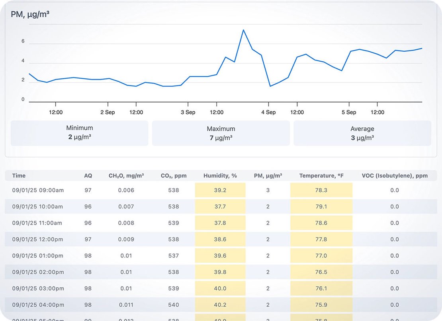The height and width of the screenshot is (321, 442).
Task: Click the Temperature, °F column header
Action: click(x=321, y=175)
